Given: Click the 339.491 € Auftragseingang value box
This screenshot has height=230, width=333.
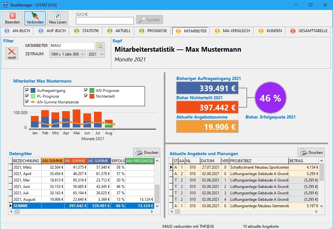Looking at the screenshot, I should 207,88.
